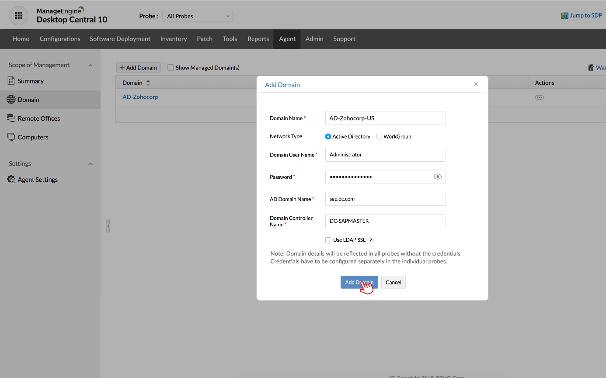Collapse the Settings section

[91, 164]
